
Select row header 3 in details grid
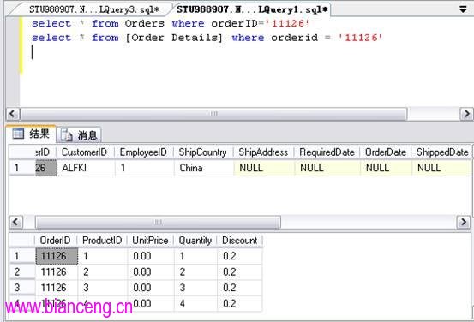(x=22, y=288)
